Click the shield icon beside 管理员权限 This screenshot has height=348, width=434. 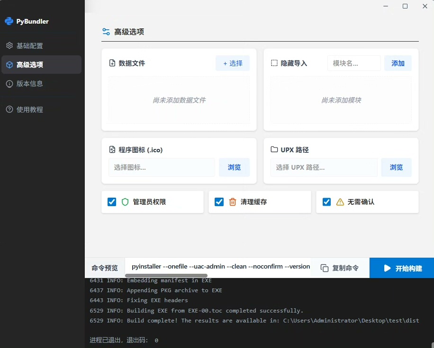click(x=125, y=202)
